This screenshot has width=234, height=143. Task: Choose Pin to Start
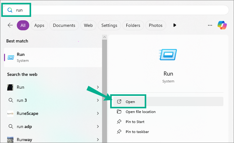point(168,121)
